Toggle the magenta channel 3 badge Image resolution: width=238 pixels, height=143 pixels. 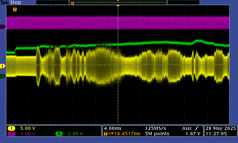[12, 134]
